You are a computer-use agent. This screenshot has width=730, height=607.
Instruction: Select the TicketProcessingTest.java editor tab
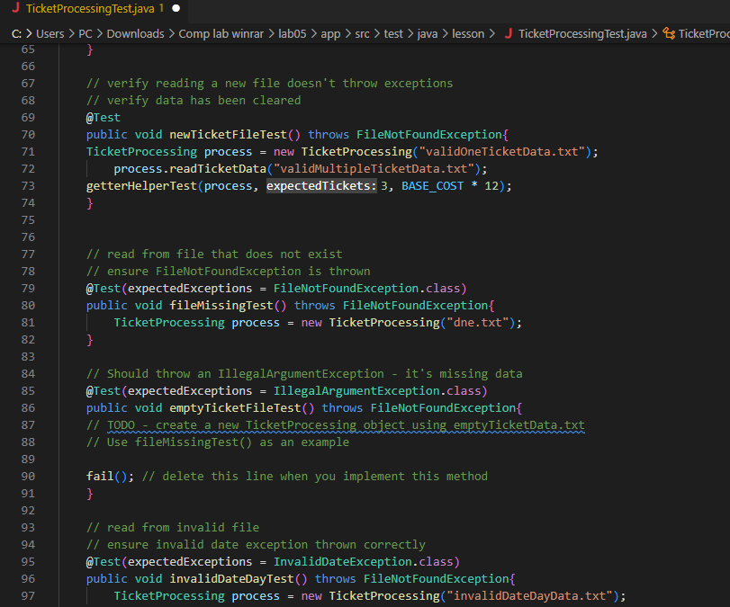tap(95, 8)
